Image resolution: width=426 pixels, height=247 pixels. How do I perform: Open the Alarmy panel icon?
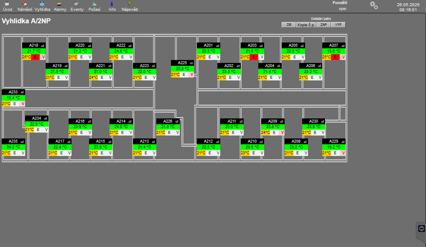coord(59,4)
